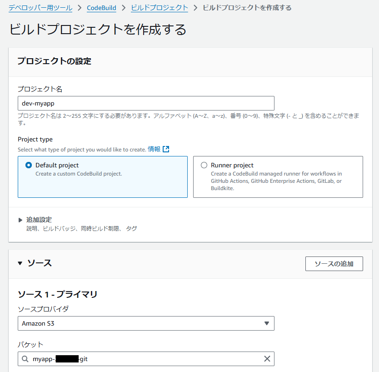
Task: Open the 情報 link for Project type
Action: click(154, 149)
